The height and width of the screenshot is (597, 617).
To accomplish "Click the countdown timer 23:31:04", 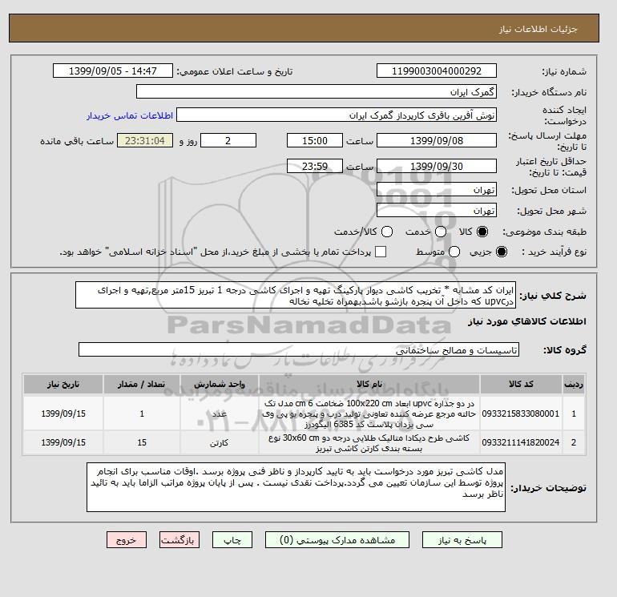I will click(x=145, y=140).
